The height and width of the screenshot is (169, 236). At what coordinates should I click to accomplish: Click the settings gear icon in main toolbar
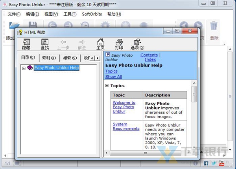coord(105,24)
